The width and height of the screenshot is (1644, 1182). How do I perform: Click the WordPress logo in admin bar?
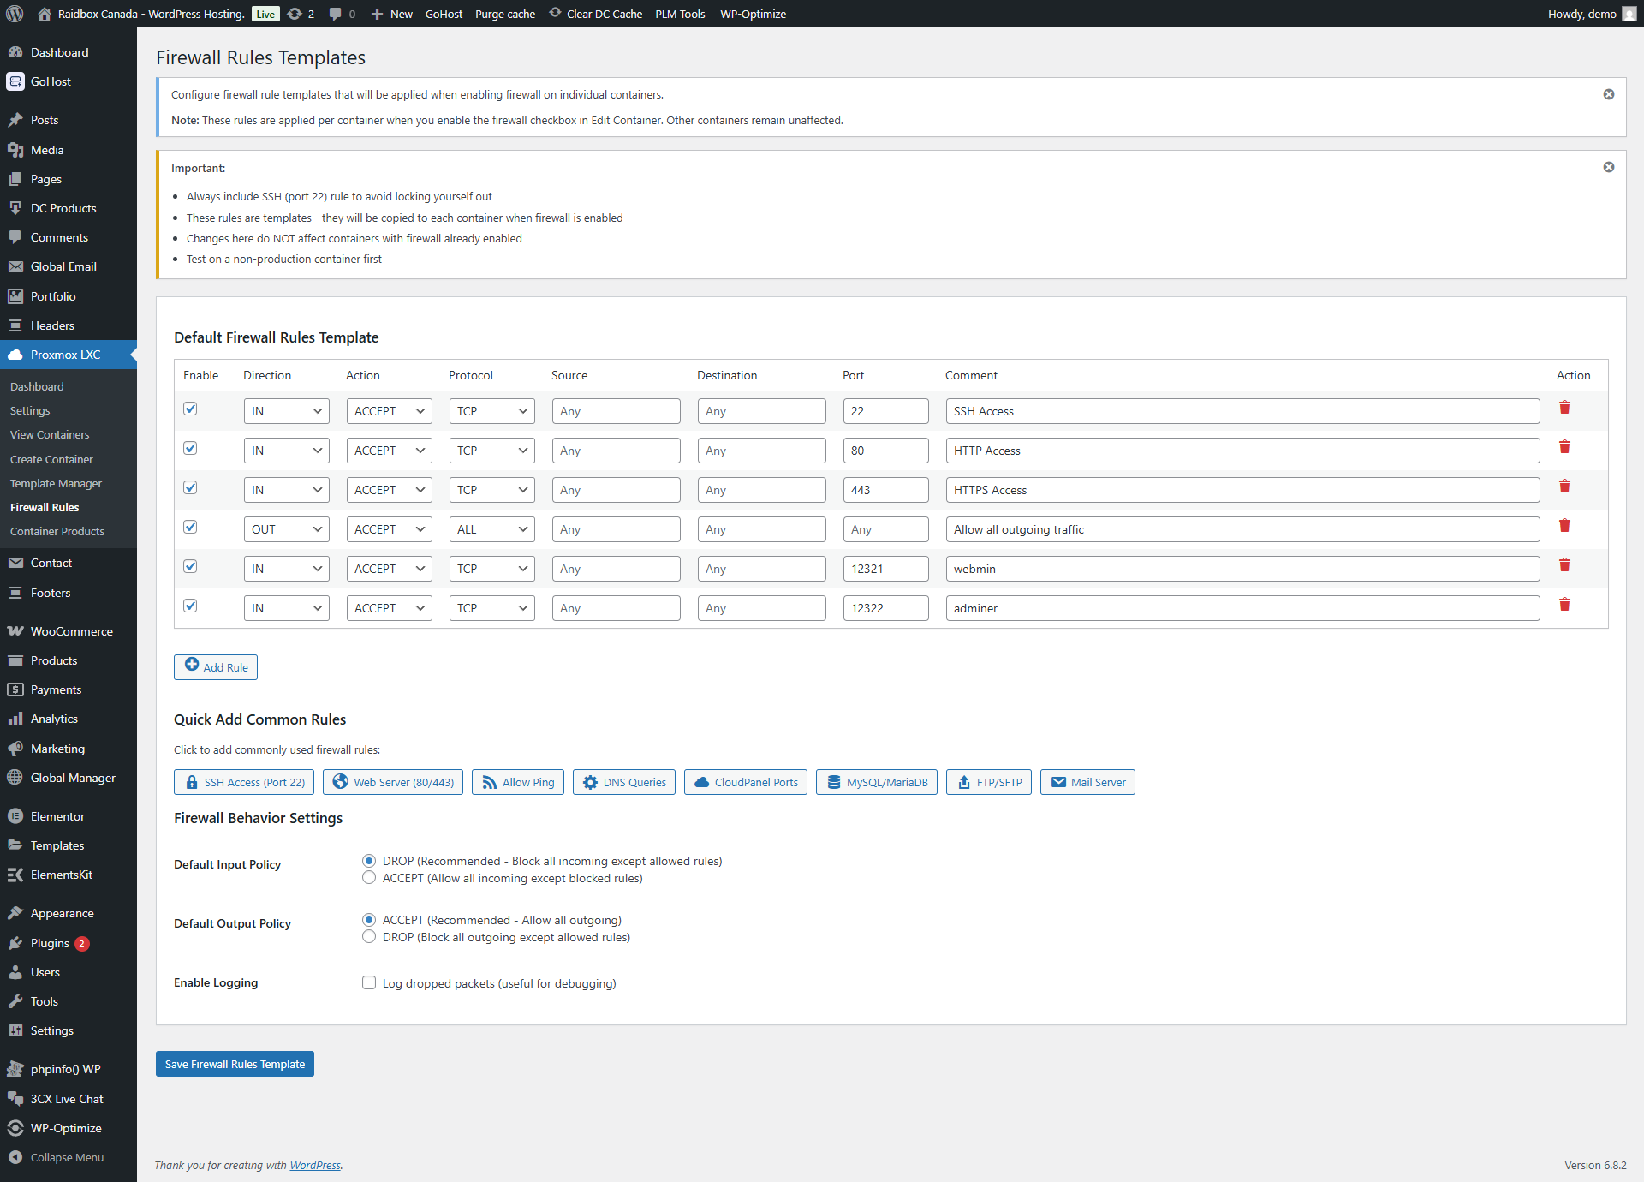click(x=15, y=14)
